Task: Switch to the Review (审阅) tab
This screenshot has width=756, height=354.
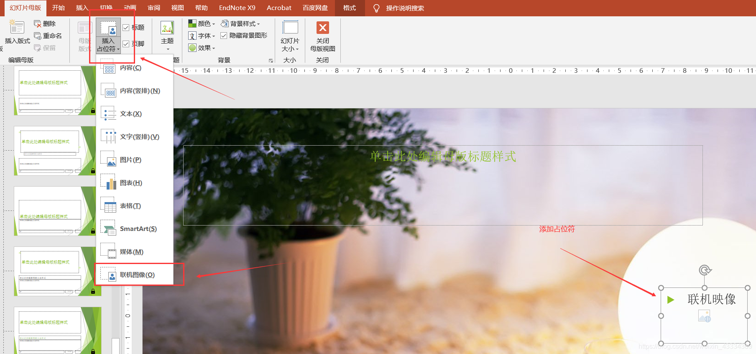Action: [154, 8]
